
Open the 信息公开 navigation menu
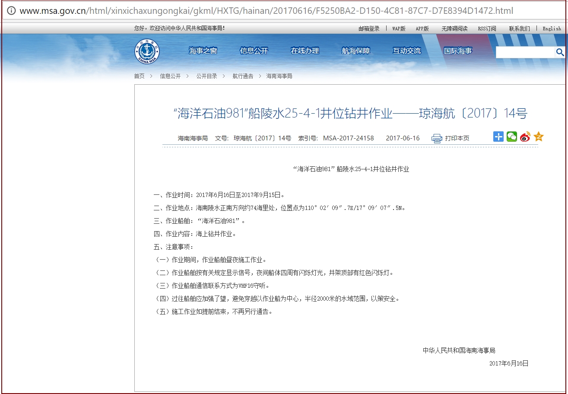(x=254, y=51)
